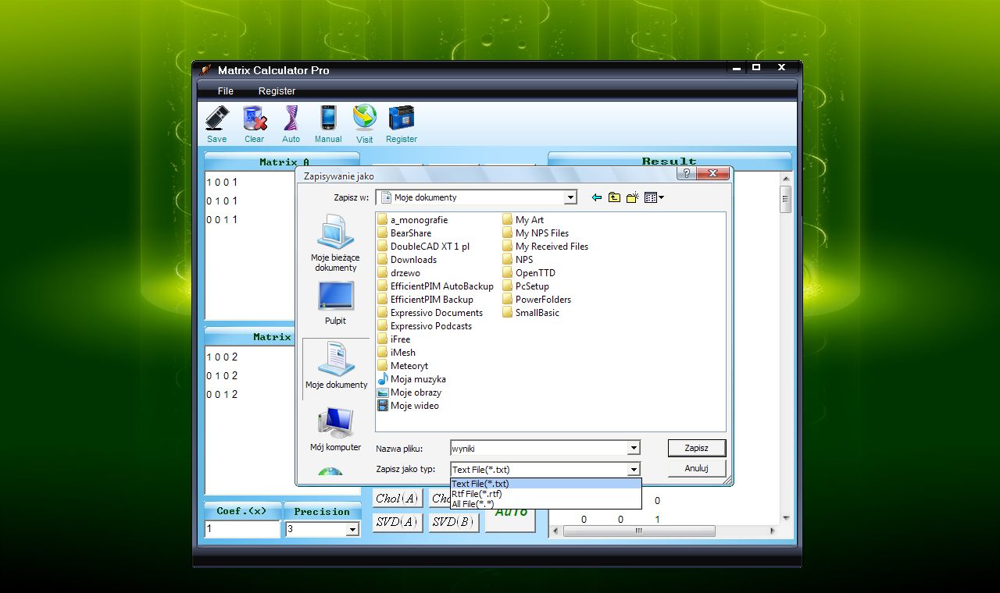Open the EfficientPIM AutoBackup folder
The image size is (1000, 593).
point(435,286)
